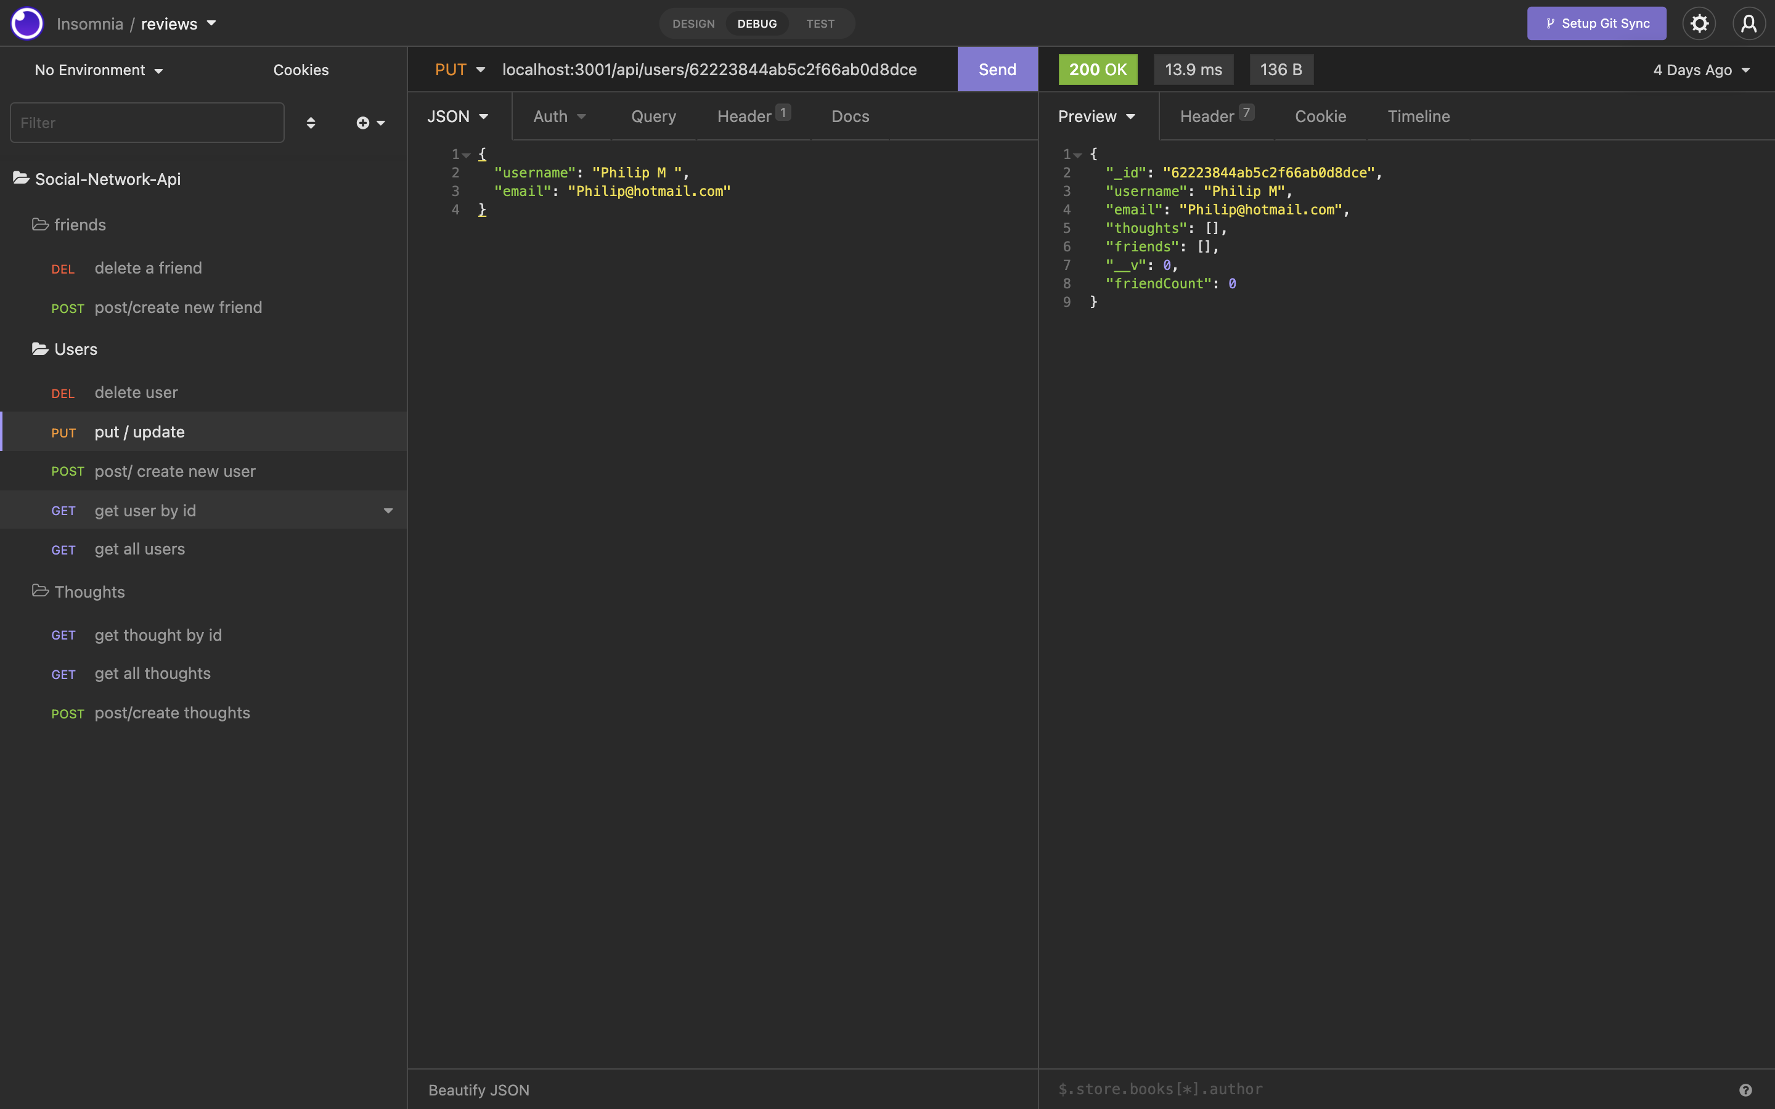
Task: Switch to the Timeline tab
Action: pos(1418,116)
